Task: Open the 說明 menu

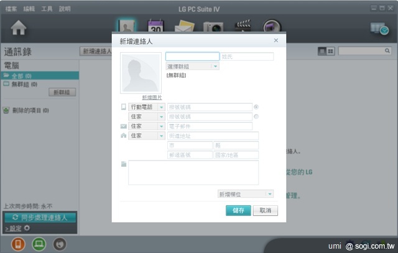Action: click(65, 9)
